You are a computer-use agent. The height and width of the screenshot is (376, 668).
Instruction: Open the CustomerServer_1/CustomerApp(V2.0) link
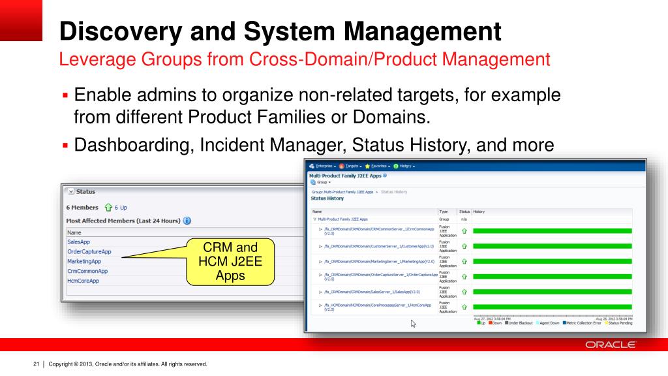click(x=379, y=246)
